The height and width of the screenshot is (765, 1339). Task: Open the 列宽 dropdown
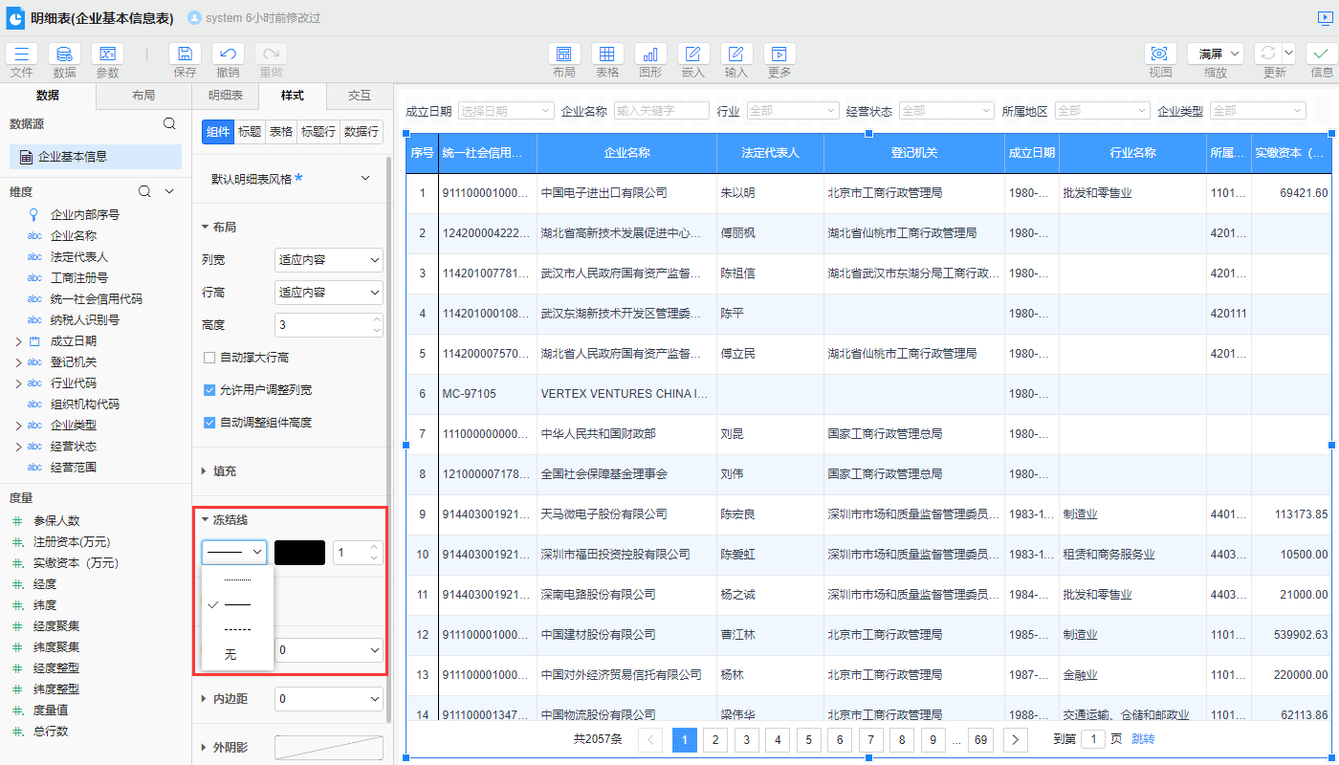click(x=328, y=259)
